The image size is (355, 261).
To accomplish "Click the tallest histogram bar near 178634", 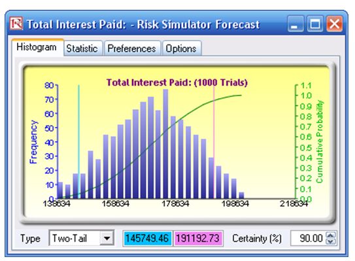I will click(165, 144).
